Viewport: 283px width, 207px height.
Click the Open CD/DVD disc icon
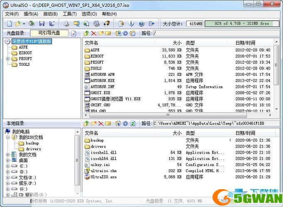[x=32, y=24]
